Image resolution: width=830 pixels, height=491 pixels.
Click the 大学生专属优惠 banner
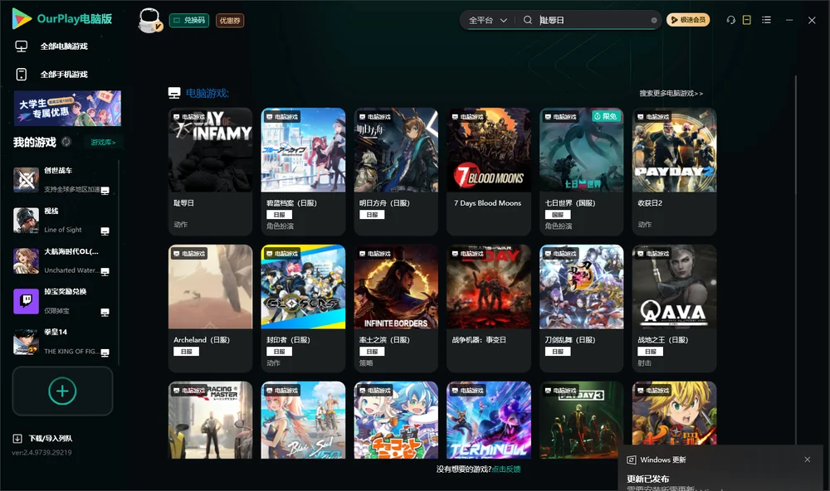(67, 109)
